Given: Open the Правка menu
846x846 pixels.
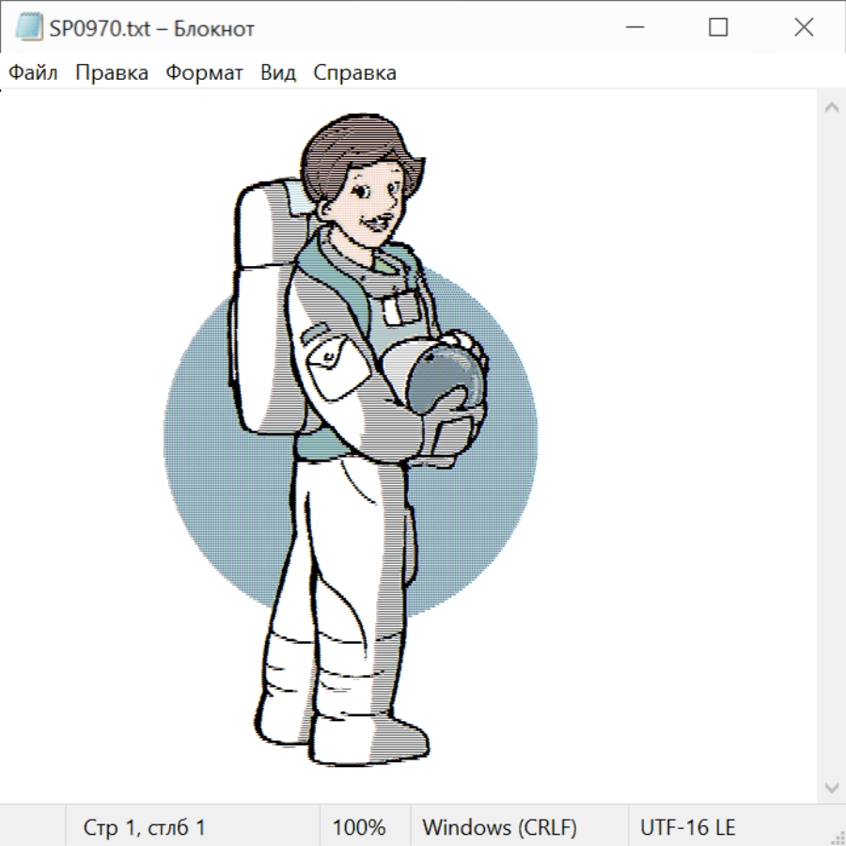Looking at the screenshot, I should (112, 72).
